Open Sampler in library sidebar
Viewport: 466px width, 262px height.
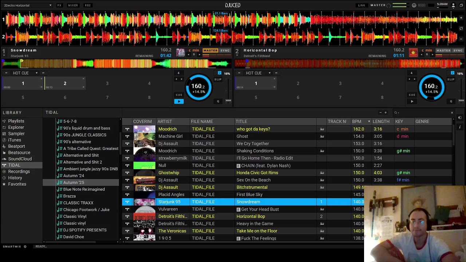click(x=16, y=134)
